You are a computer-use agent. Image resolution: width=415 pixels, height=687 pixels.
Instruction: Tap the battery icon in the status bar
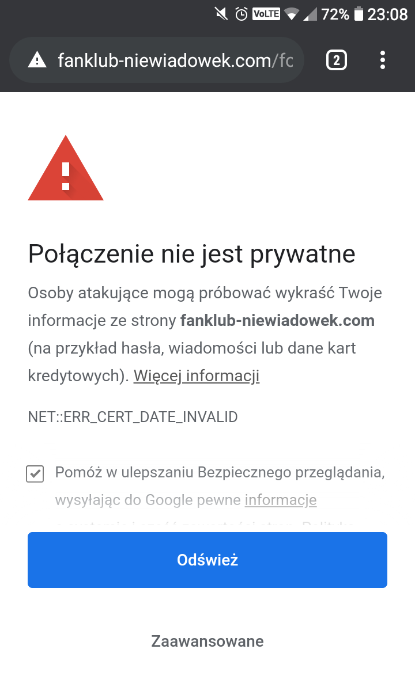[x=359, y=14]
